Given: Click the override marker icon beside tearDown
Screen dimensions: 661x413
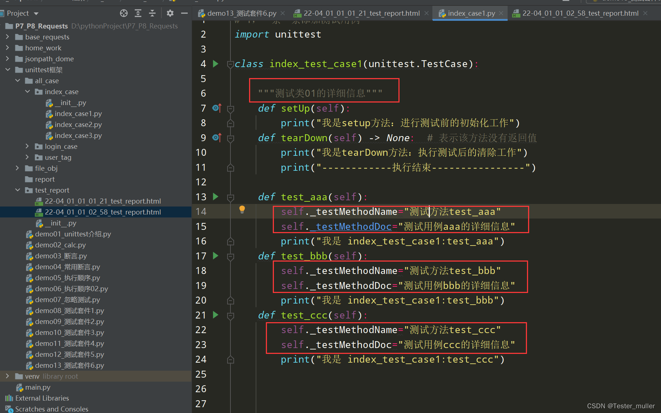Looking at the screenshot, I should click(x=217, y=138).
